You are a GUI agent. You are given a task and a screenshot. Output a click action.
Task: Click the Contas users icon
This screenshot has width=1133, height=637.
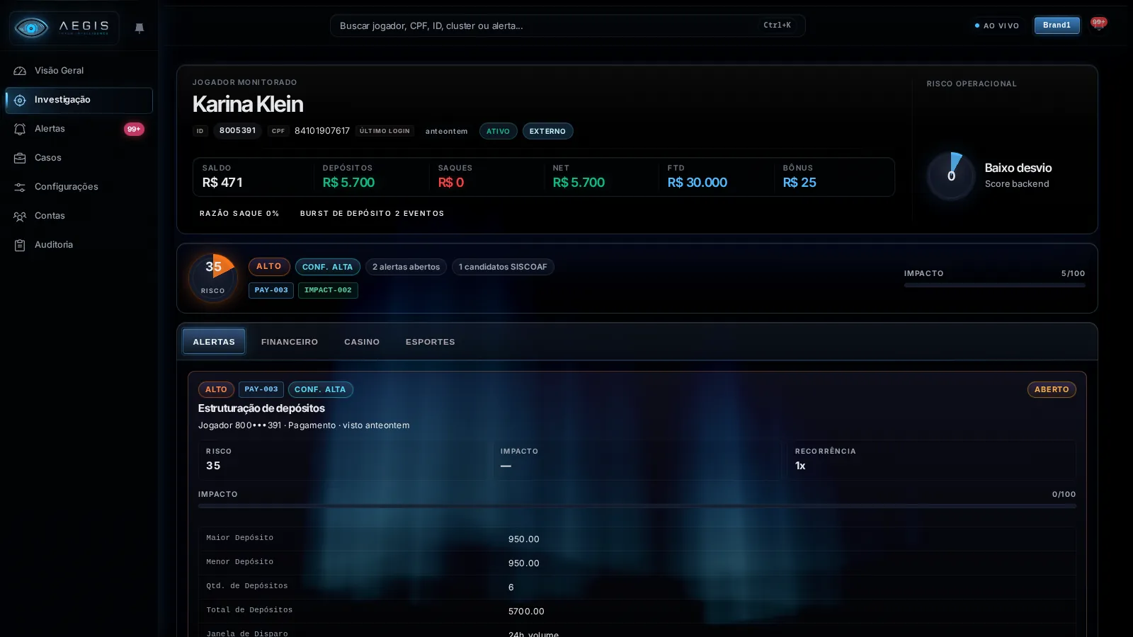pos(20,216)
